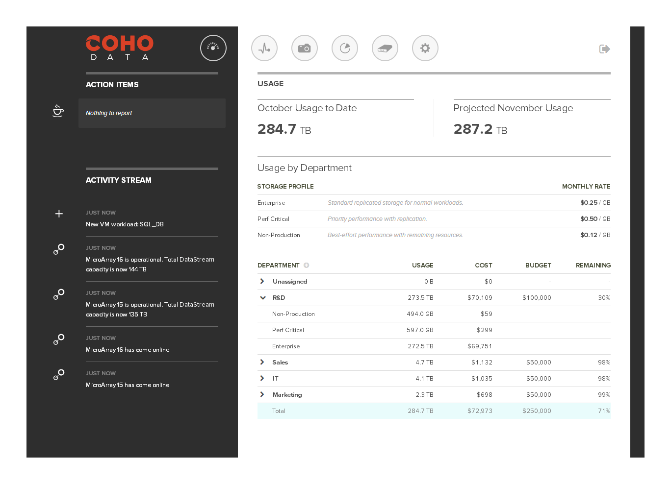Image resolution: width=671 pixels, height=484 pixels.
Task: Click the Perf Critical storage profile row
Action: pos(434,219)
